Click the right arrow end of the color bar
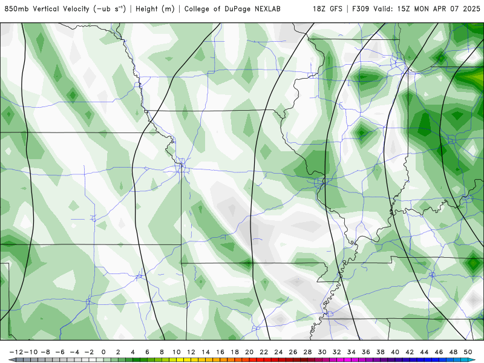This screenshot has width=484, height=363. (472, 360)
